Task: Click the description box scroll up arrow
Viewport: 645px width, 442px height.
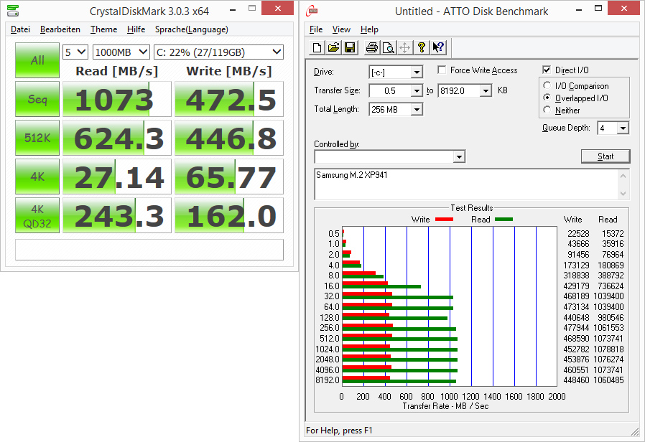Action: 623,176
